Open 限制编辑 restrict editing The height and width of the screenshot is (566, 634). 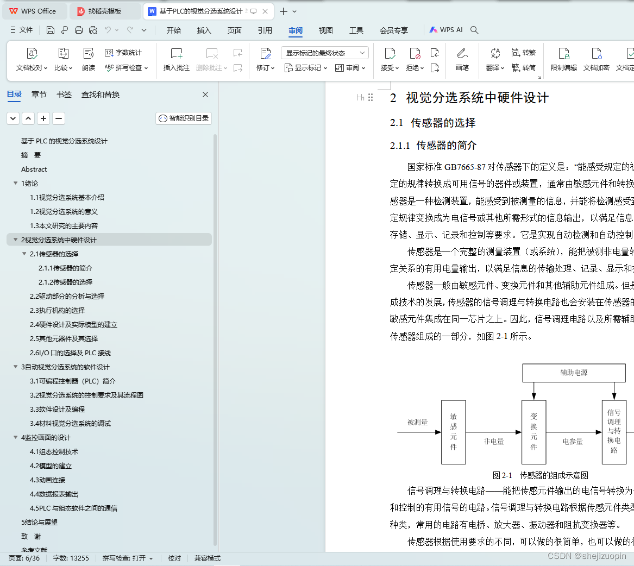[563, 59]
